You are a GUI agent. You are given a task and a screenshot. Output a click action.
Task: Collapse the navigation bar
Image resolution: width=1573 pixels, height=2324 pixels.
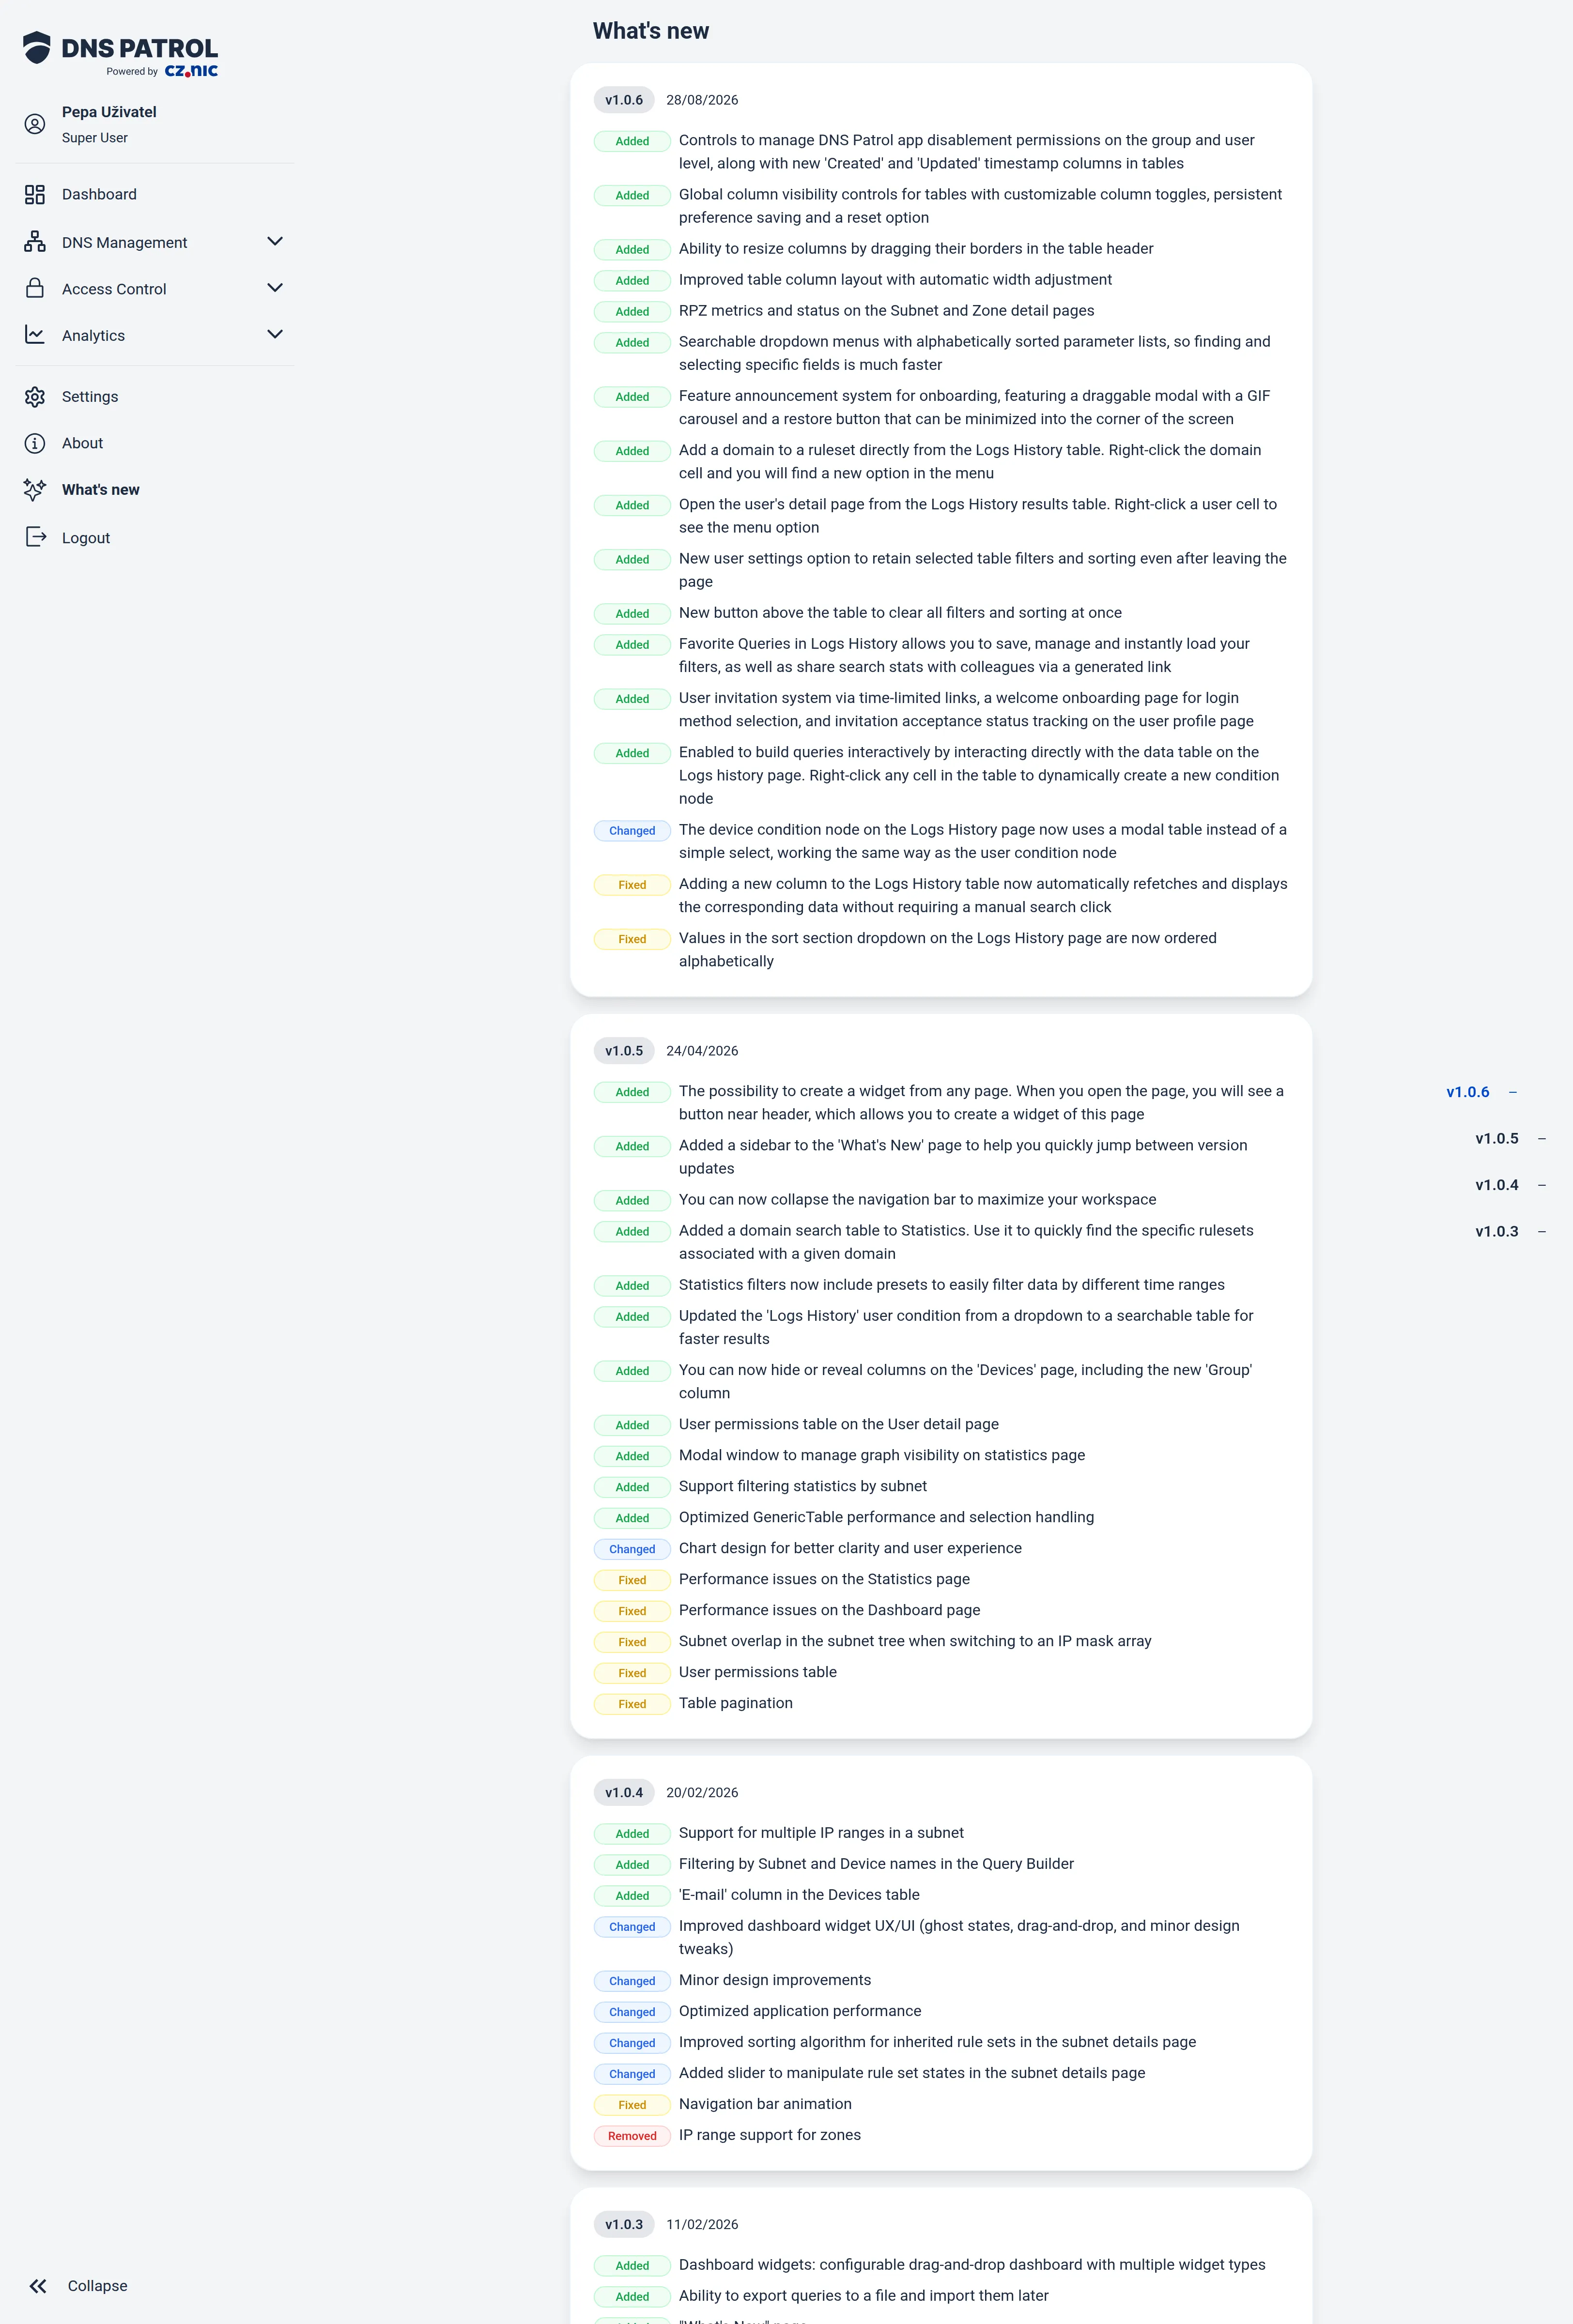[x=97, y=2286]
